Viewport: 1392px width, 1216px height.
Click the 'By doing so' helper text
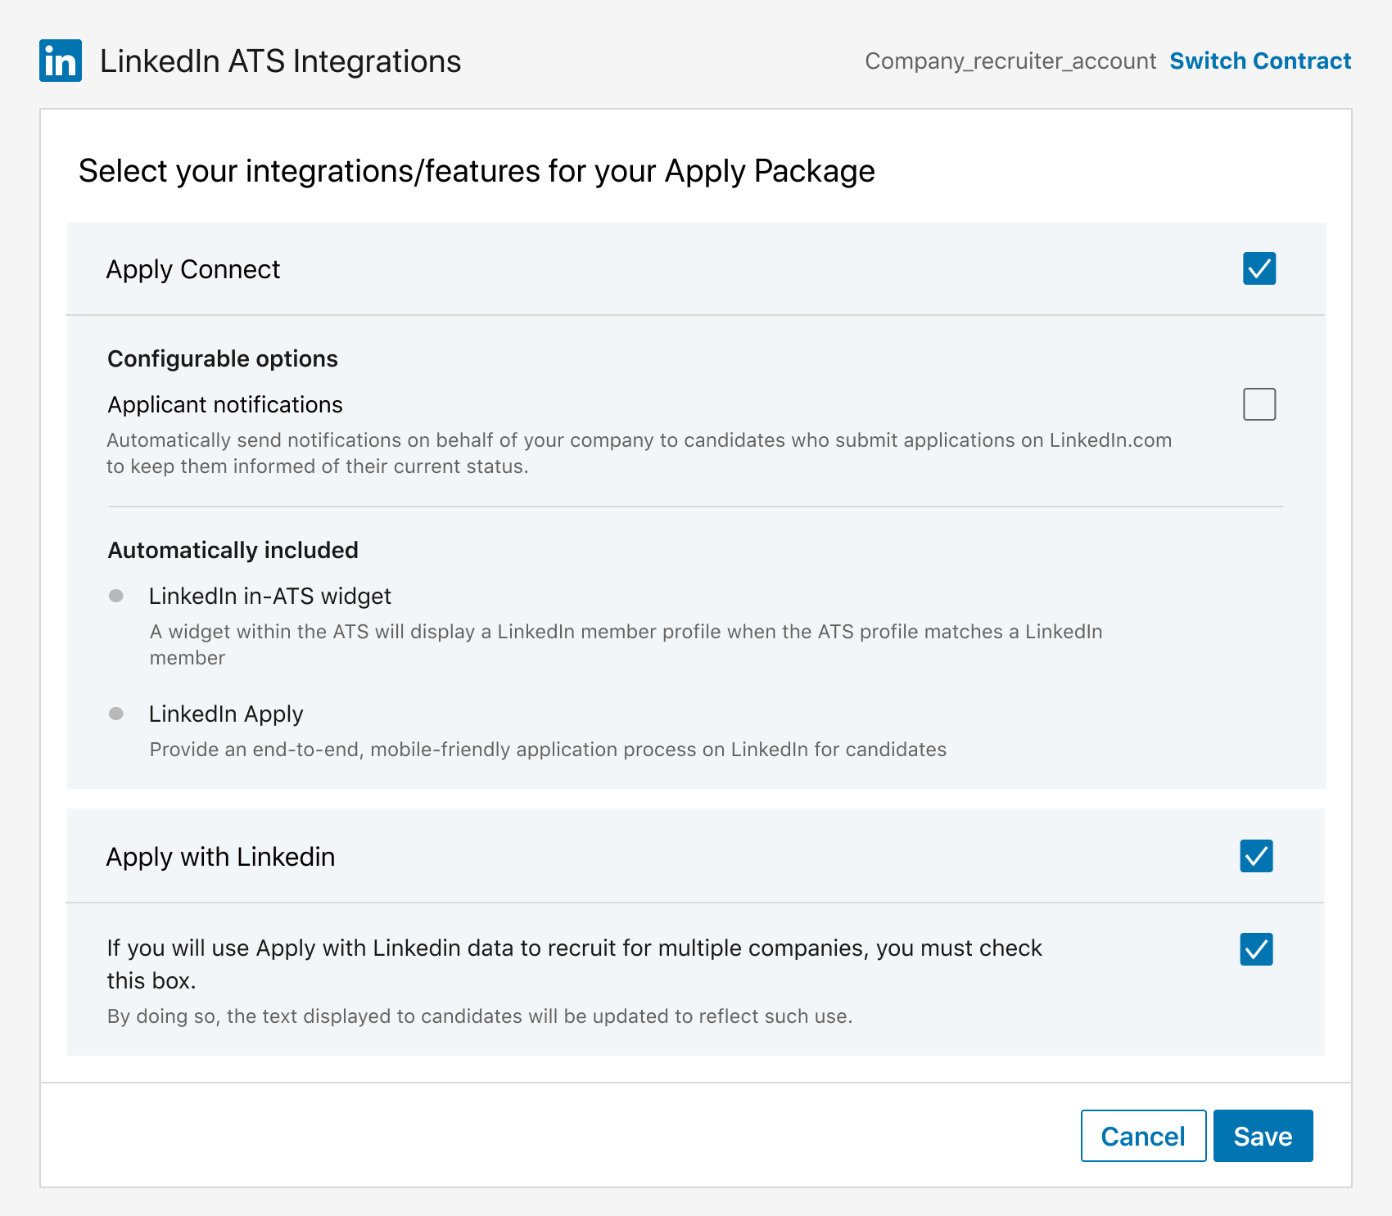480,1016
